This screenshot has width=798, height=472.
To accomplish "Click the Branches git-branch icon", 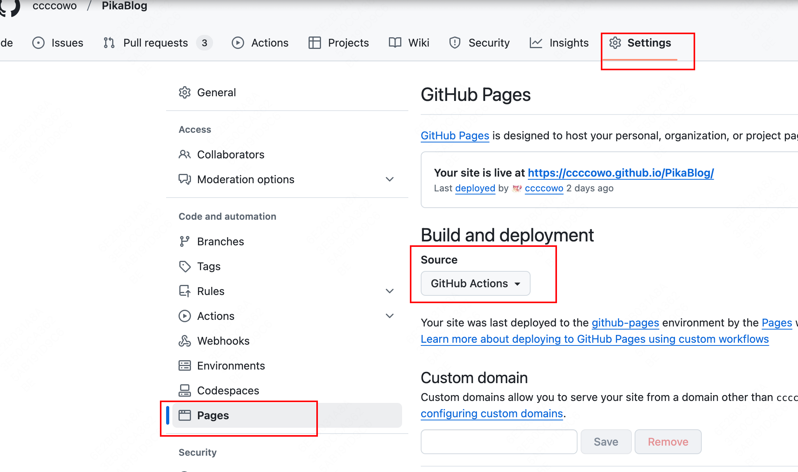I will [x=185, y=241].
